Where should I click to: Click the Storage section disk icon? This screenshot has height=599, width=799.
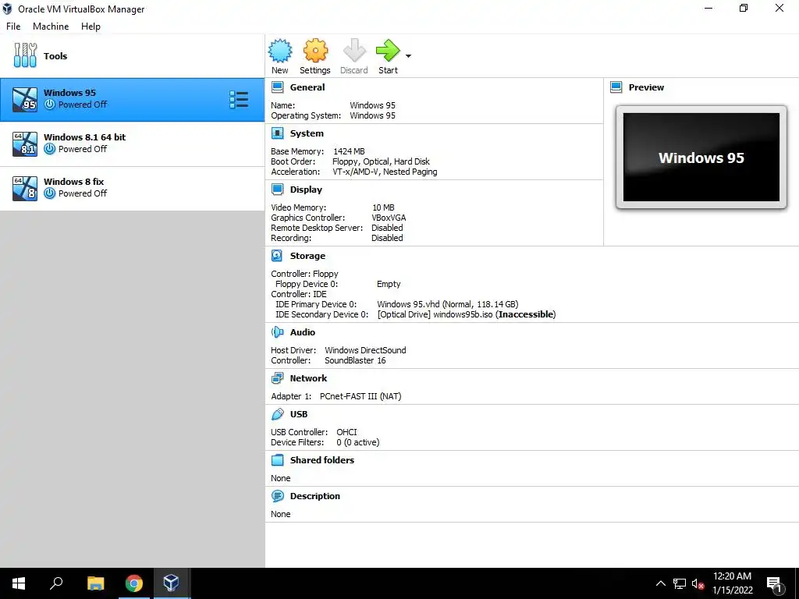coord(277,256)
